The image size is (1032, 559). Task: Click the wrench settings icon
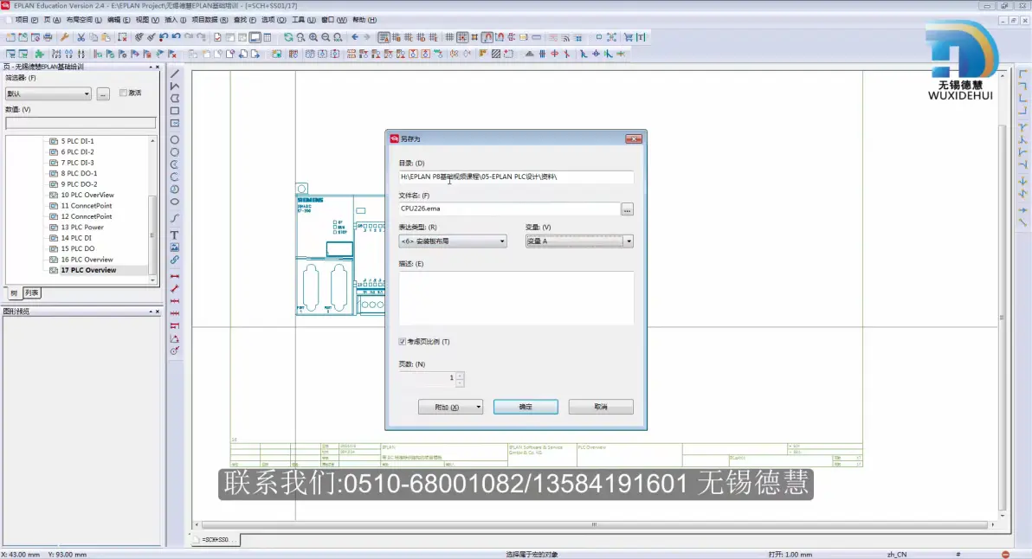[64, 37]
